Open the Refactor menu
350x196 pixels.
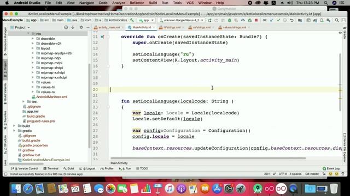pyautogui.click(x=137, y=3)
